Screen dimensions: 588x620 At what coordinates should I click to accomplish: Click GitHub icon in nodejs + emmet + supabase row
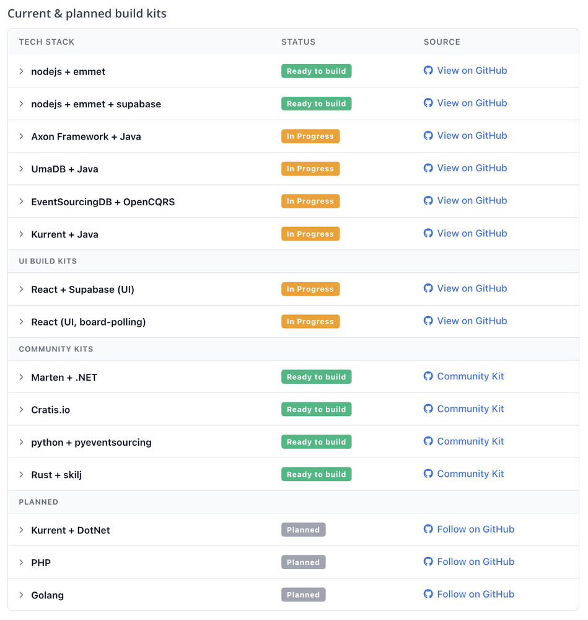(428, 103)
